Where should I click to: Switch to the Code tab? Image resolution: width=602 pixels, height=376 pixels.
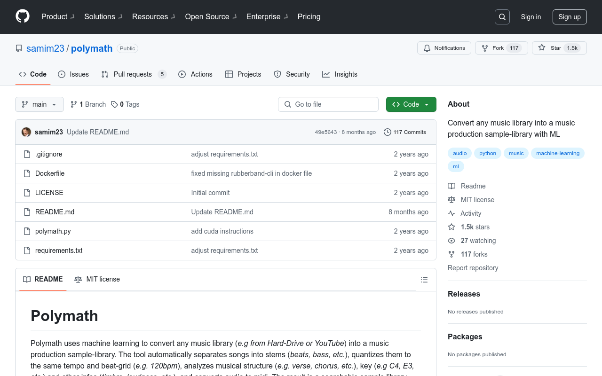pos(33,74)
